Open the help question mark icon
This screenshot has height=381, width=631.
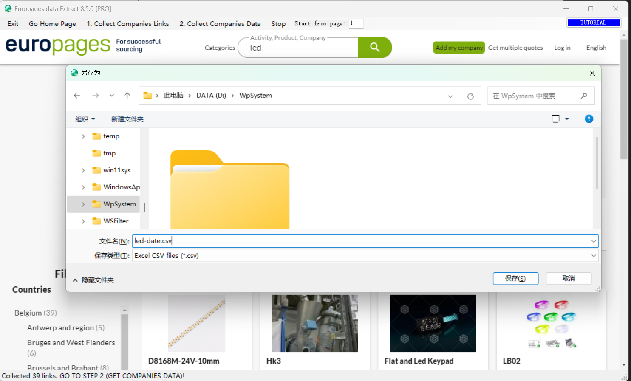point(589,119)
